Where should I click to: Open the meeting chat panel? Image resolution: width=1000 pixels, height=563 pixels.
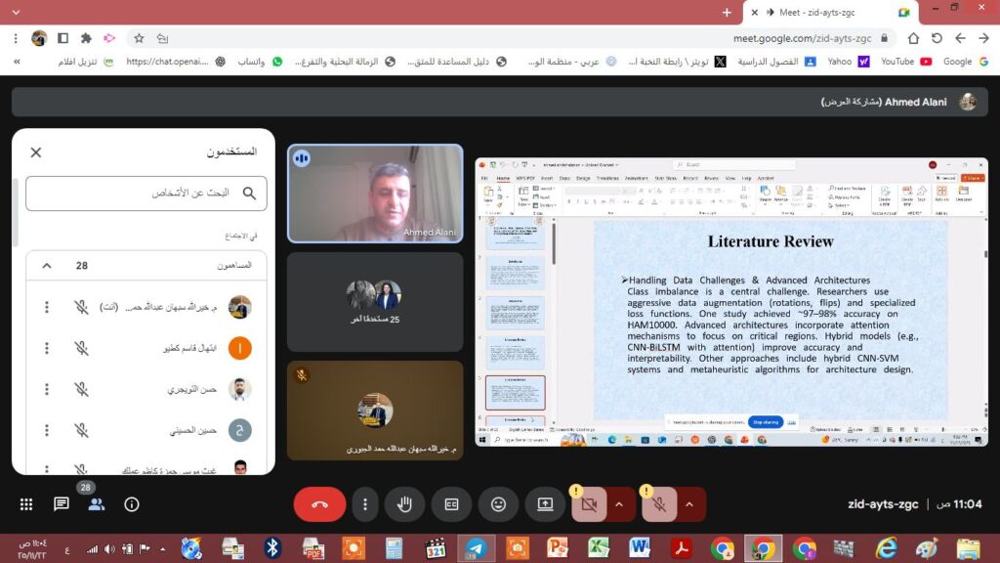[x=62, y=504]
